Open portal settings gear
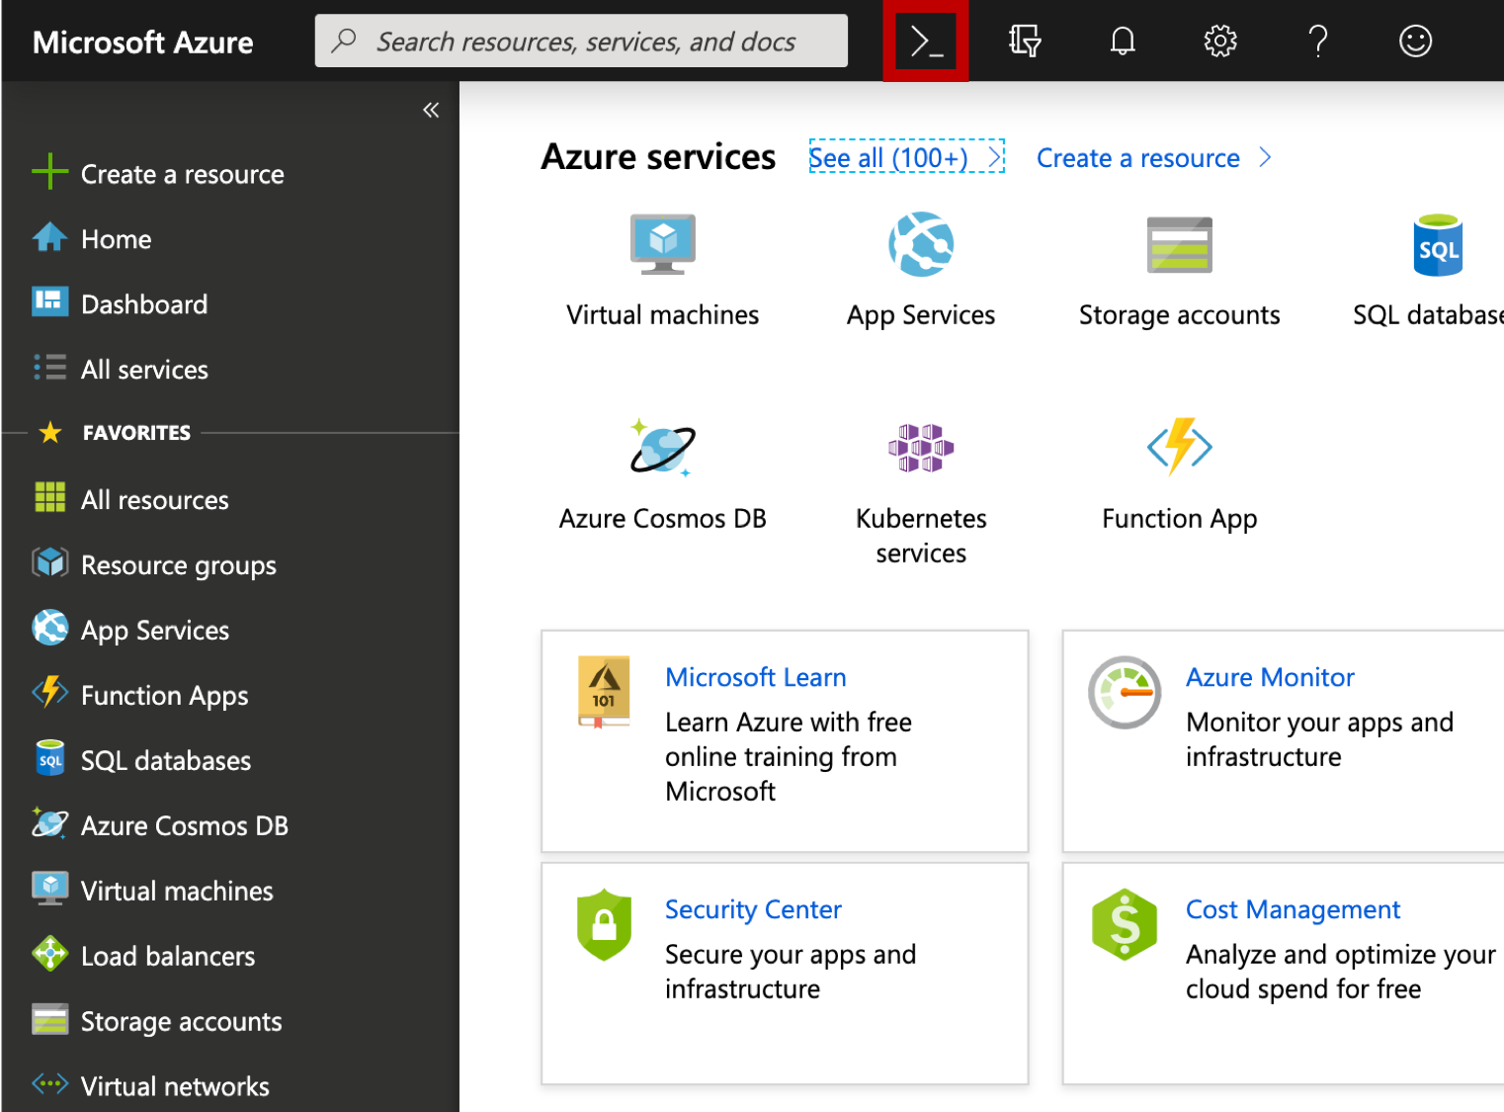The width and height of the screenshot is (1504, 1112). 1220,42
